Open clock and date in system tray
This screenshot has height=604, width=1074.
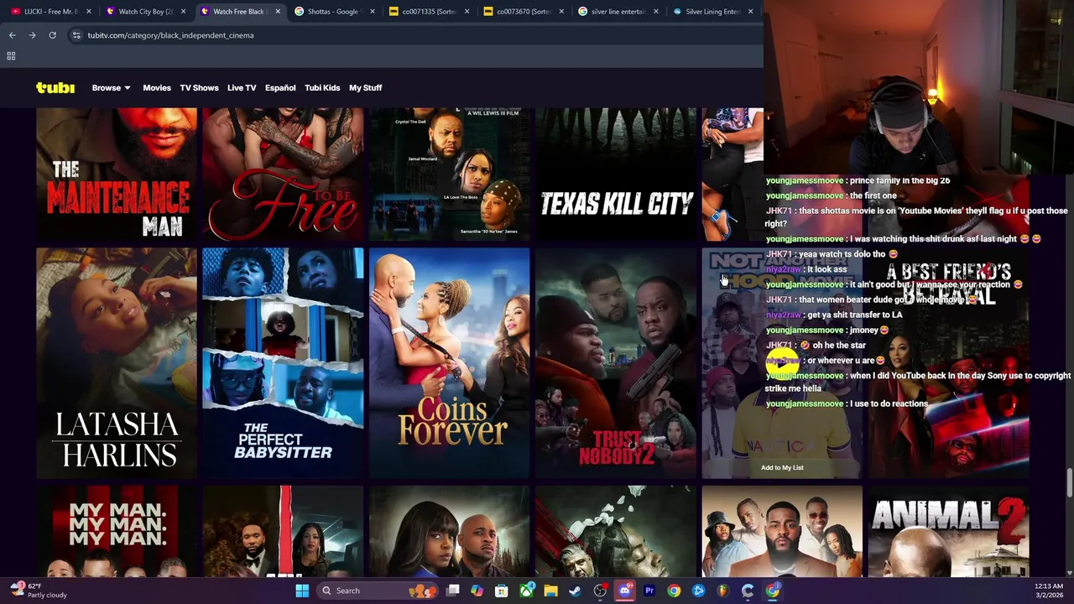pos(1051,591)
